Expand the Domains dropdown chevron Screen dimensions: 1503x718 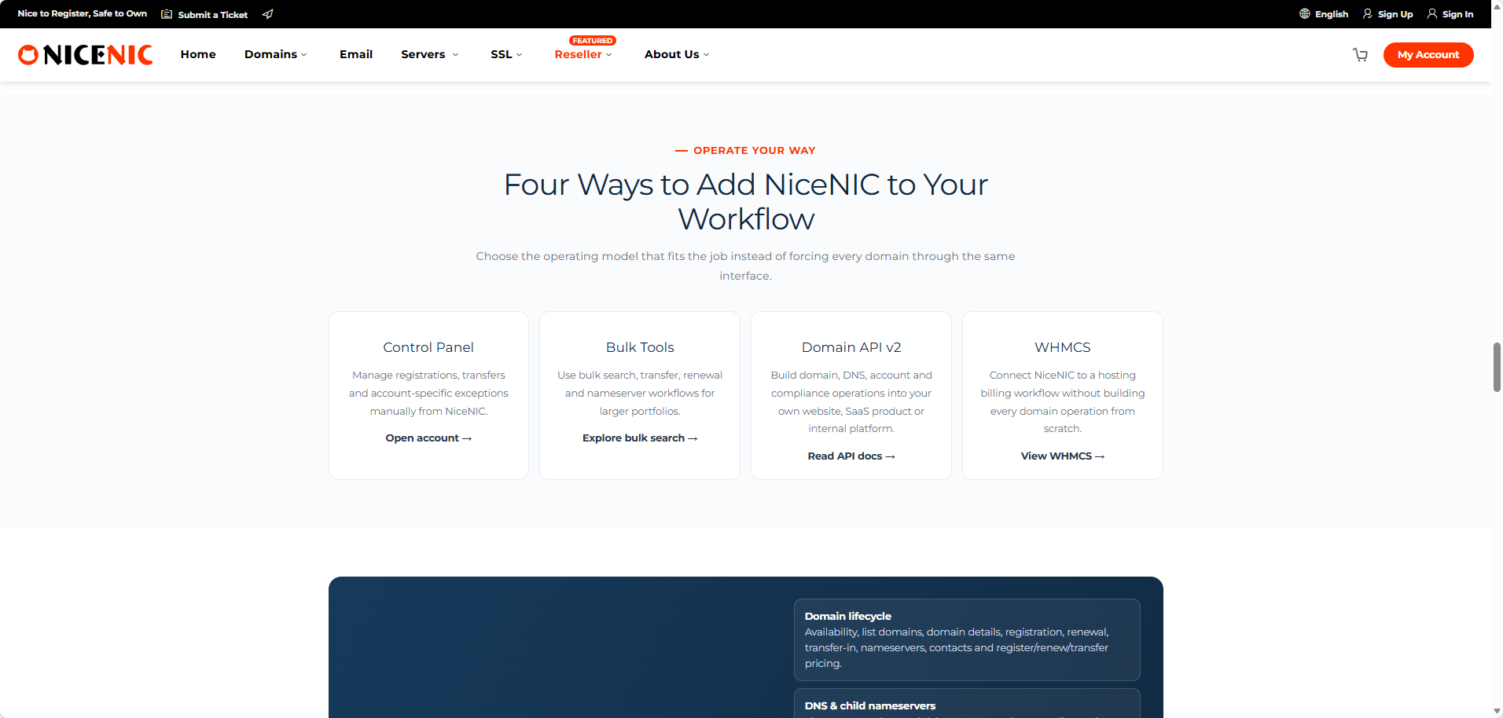click(304, 55)
